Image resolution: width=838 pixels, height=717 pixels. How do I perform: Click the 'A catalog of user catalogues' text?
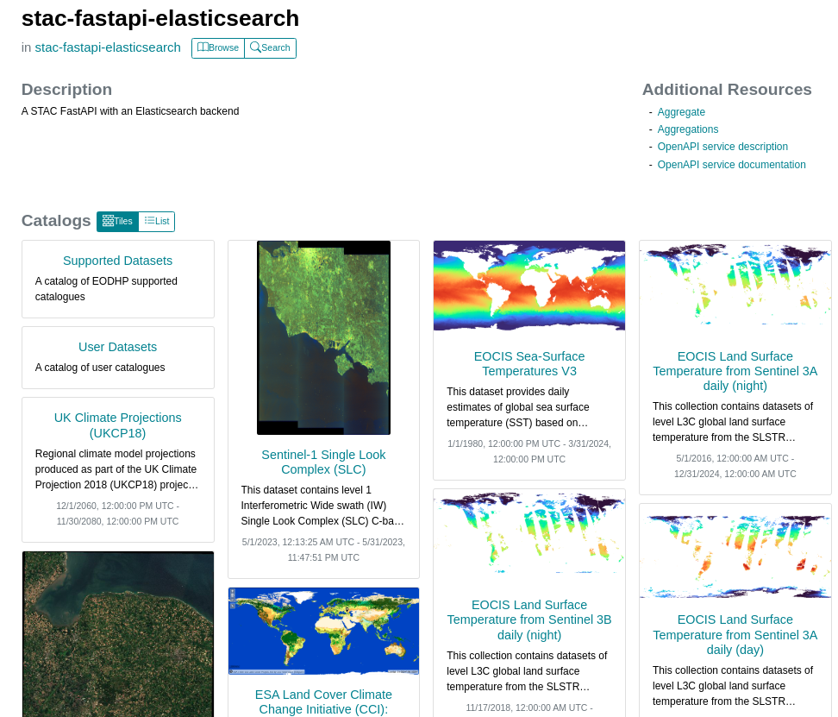click(x=100, y=368)
